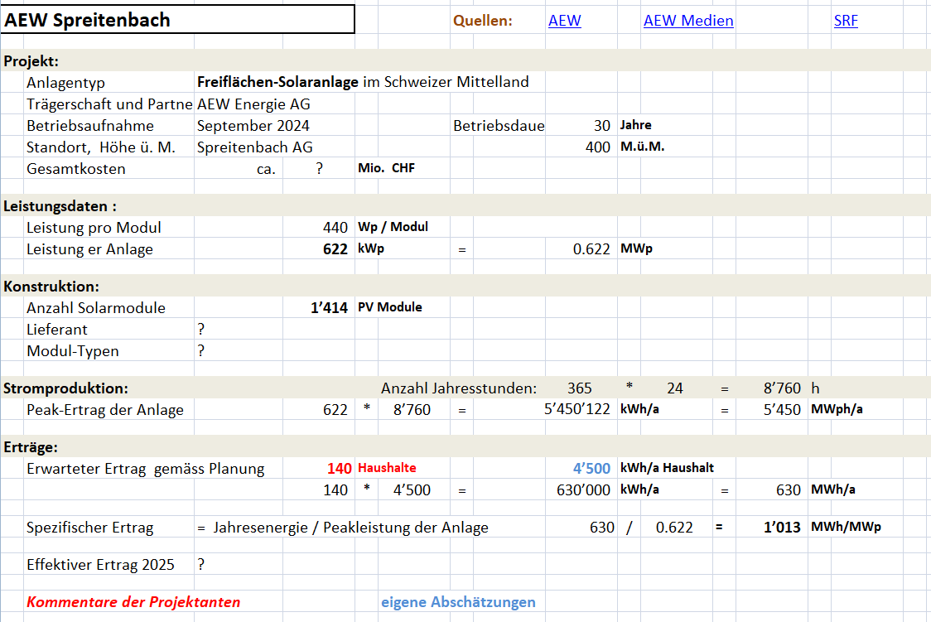Select the value '5'450'122'
This screenshot has height=622, width=931.
pos(576,409)
